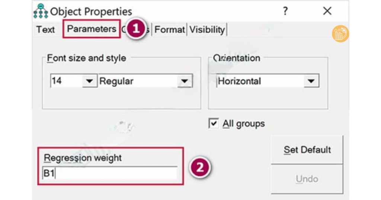Click the Amos icon in the title bar

(41, 11)
